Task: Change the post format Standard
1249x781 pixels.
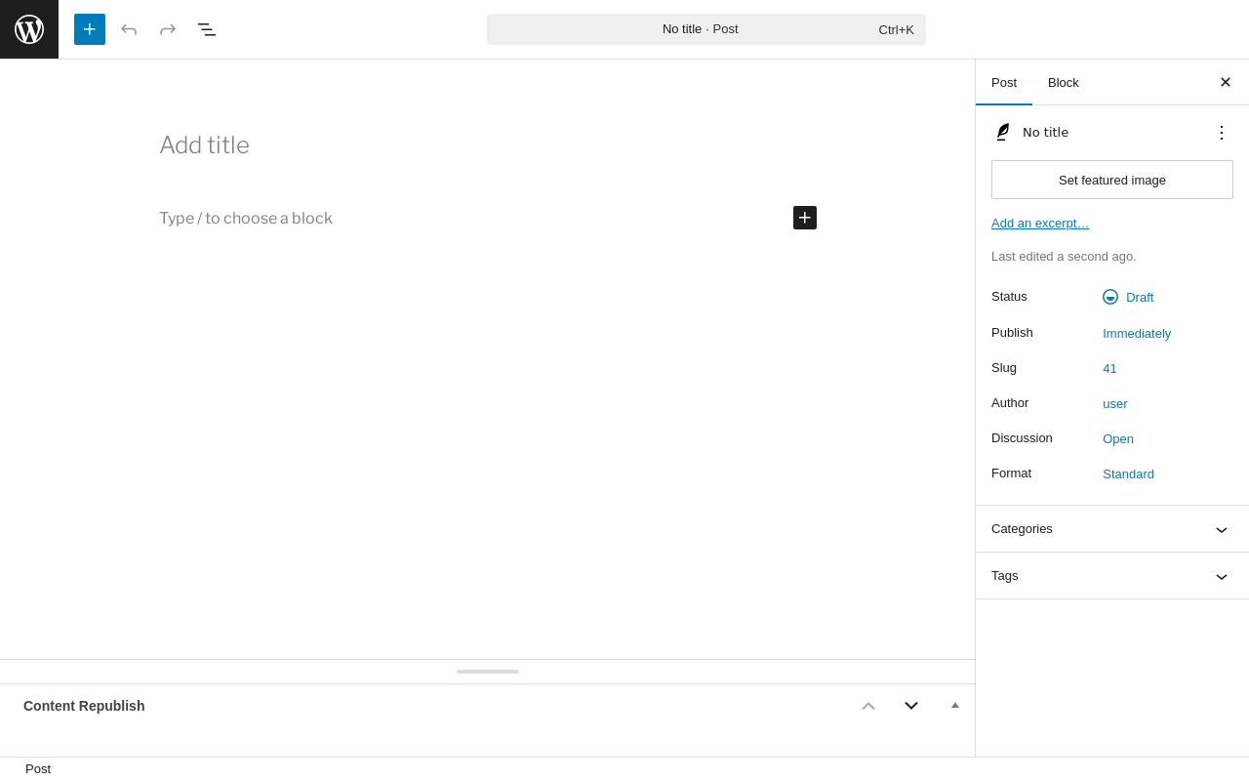Action: tap(1128, 473)
